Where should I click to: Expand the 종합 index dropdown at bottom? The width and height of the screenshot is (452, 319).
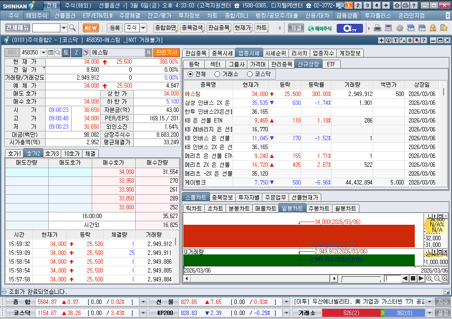tap(143, 302)
